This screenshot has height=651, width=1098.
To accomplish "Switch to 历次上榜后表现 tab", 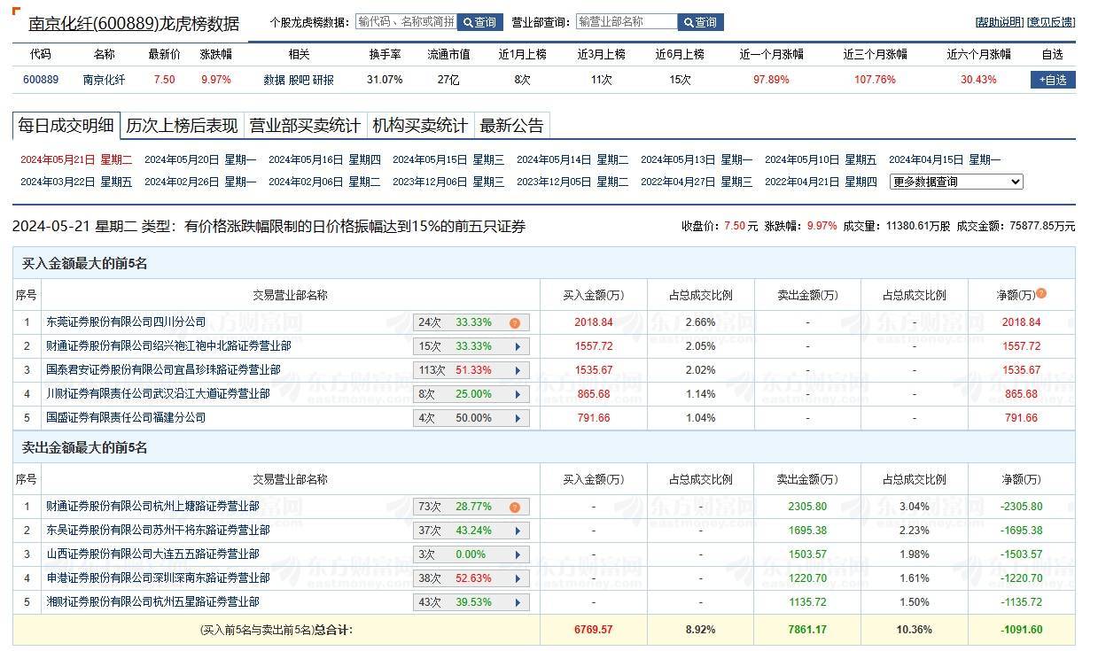I will (x=182, y=126).
